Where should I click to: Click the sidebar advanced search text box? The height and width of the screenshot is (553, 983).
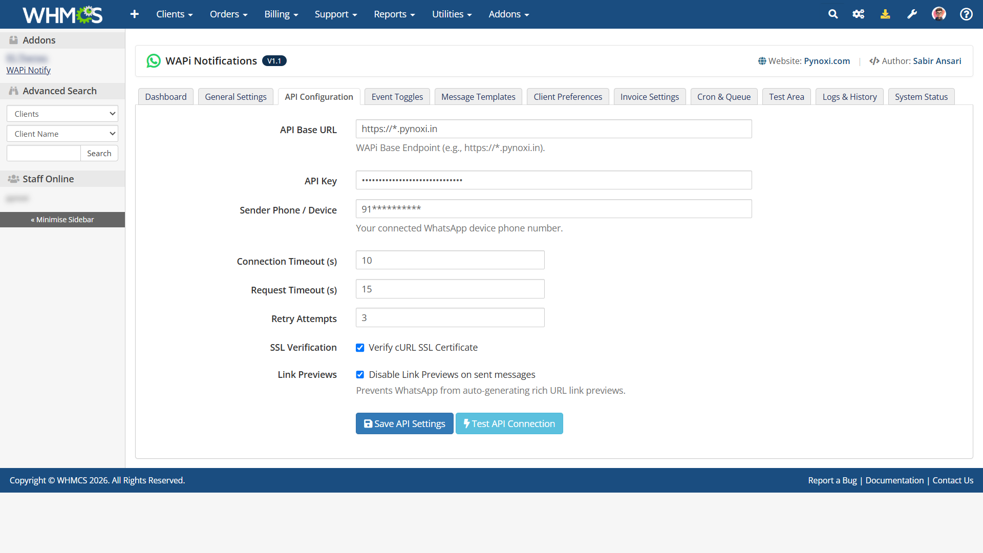(x=44, y=153)
